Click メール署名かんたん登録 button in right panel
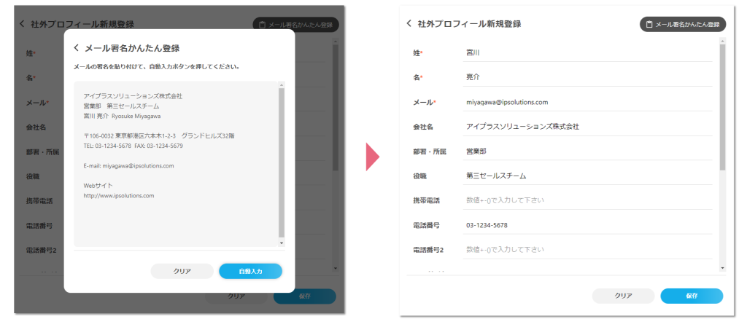Viewport: 747px width, 319px height. 683,24
